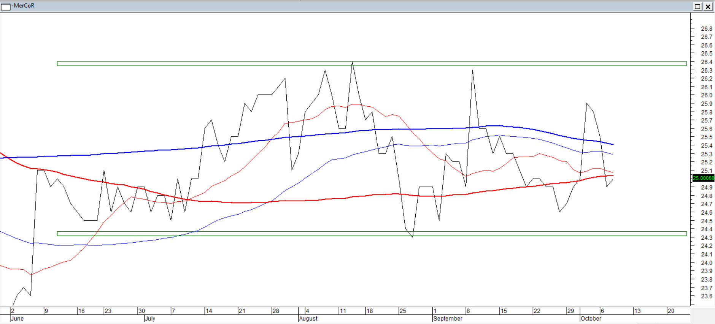This screenshot has height=324, width=715.
Task: Click the early September price spike peak
Action: pyautogui.click(x=472, y=71)
